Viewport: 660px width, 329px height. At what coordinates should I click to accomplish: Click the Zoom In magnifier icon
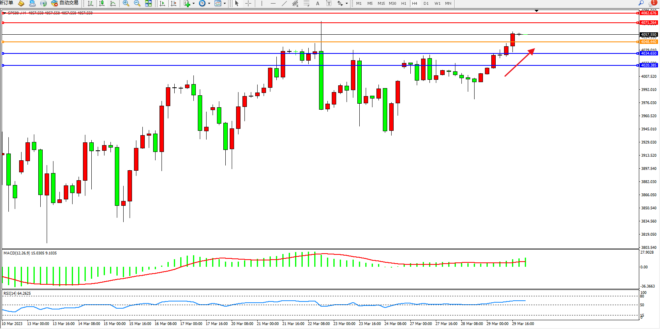126,4
